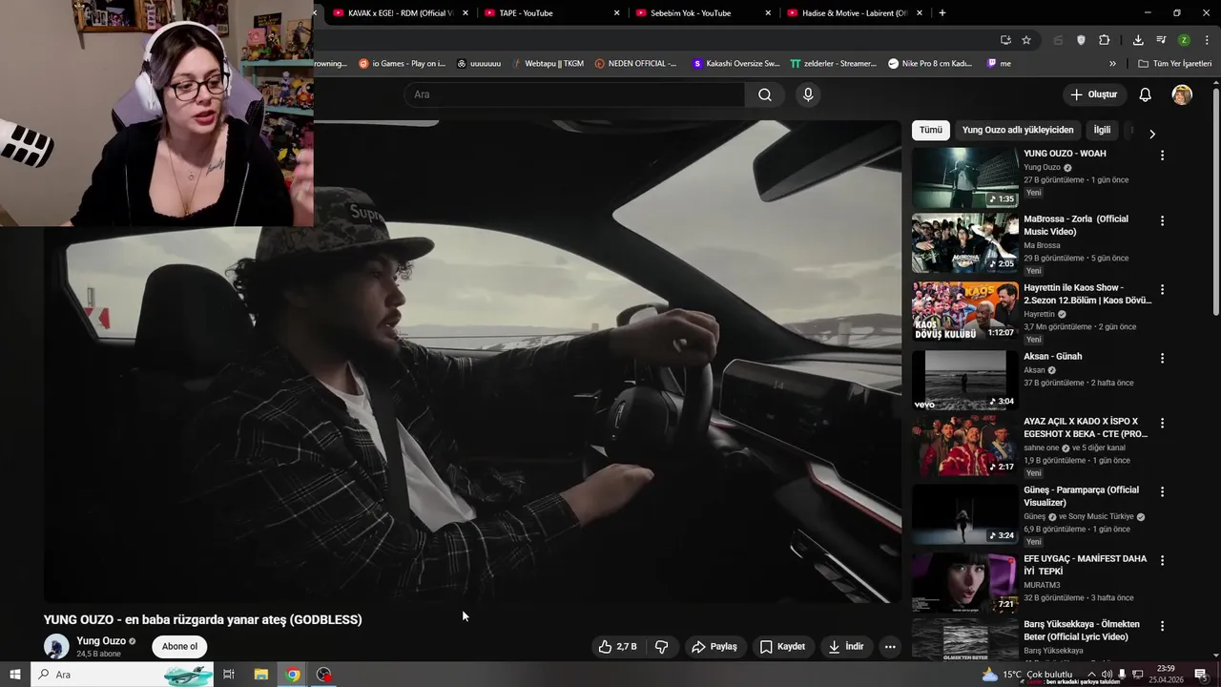Image resolution: width=1221 pixels, height=687 pixels.
Task: Open Hayrettin ile Kaos Show thumbnail
Action: 965,312
